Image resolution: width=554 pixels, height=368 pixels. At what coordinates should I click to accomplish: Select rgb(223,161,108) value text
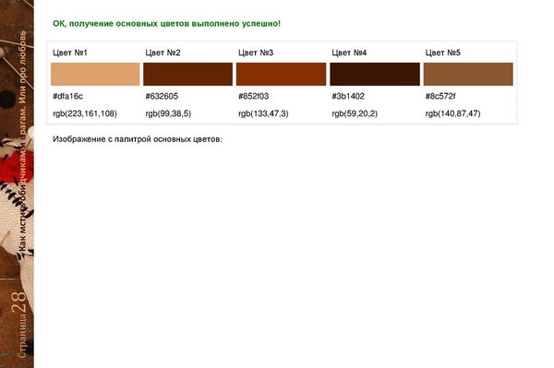pyautogui.click(x=85, y=113)
